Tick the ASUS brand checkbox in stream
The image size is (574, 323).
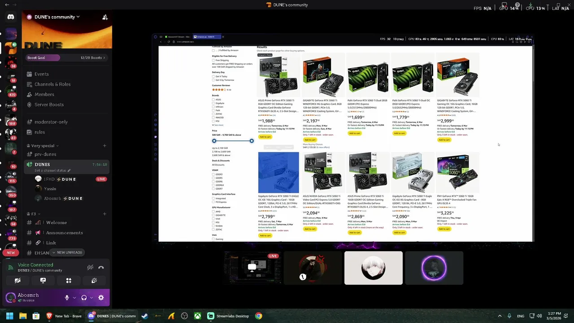(x=214, y=100)
